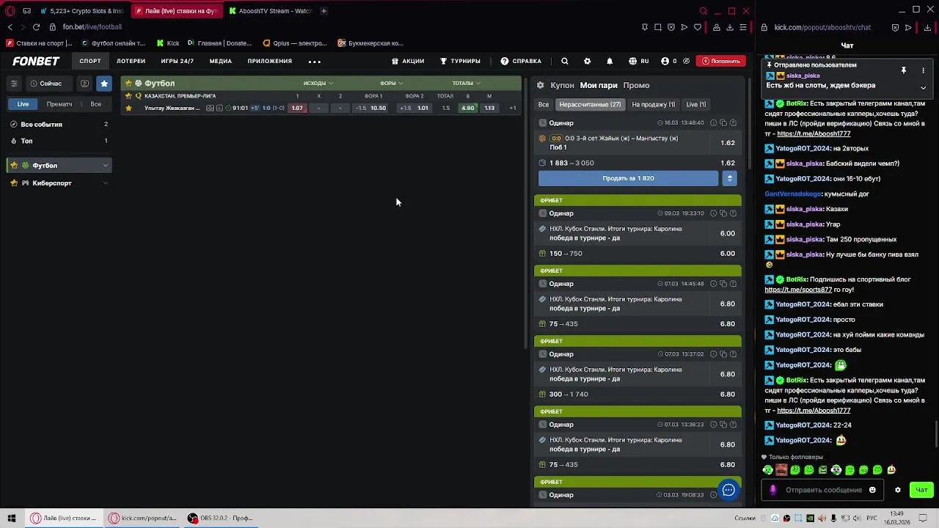Open three-dot menu of pinned chat message
The width and height of the screenshot is (939, 528).
pos(923,70)
